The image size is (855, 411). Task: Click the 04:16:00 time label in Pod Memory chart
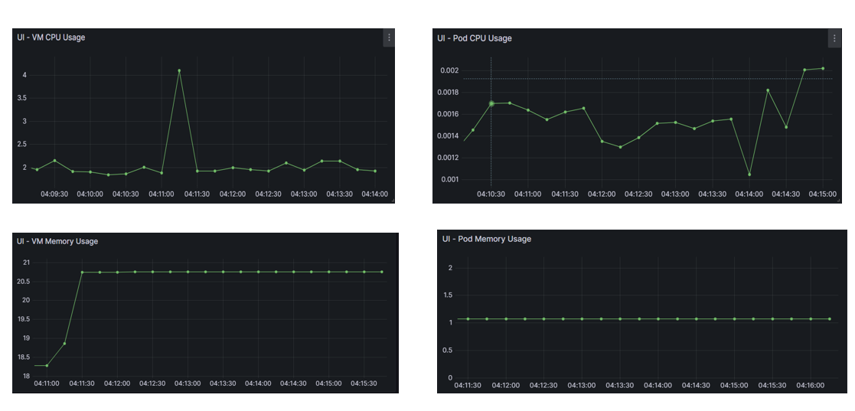[x=811, y=386]
